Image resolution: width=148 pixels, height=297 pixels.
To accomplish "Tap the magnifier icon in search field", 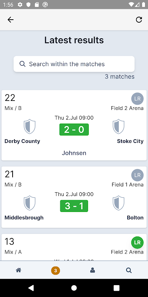I will click(23, 64).
